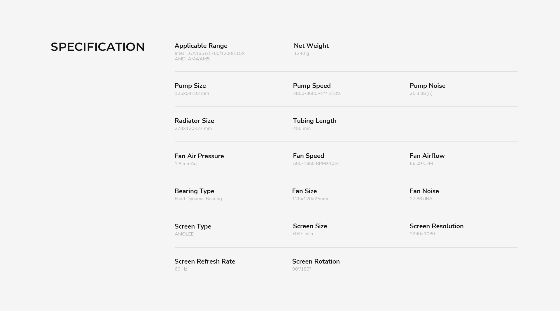Select the Screen Refresh Rate heading
This screenshot has height=312, width=560.
coord(205,262)
